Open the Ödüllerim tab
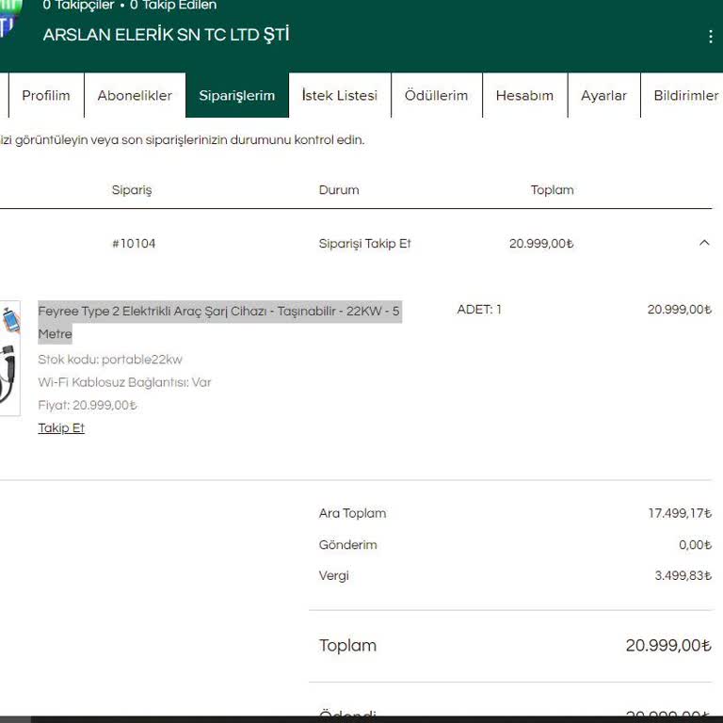The image size is (723, 723). click(x=436, y=95)
